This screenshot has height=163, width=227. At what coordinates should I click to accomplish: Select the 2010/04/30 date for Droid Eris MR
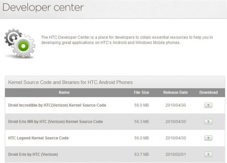(x=176, y=122)
